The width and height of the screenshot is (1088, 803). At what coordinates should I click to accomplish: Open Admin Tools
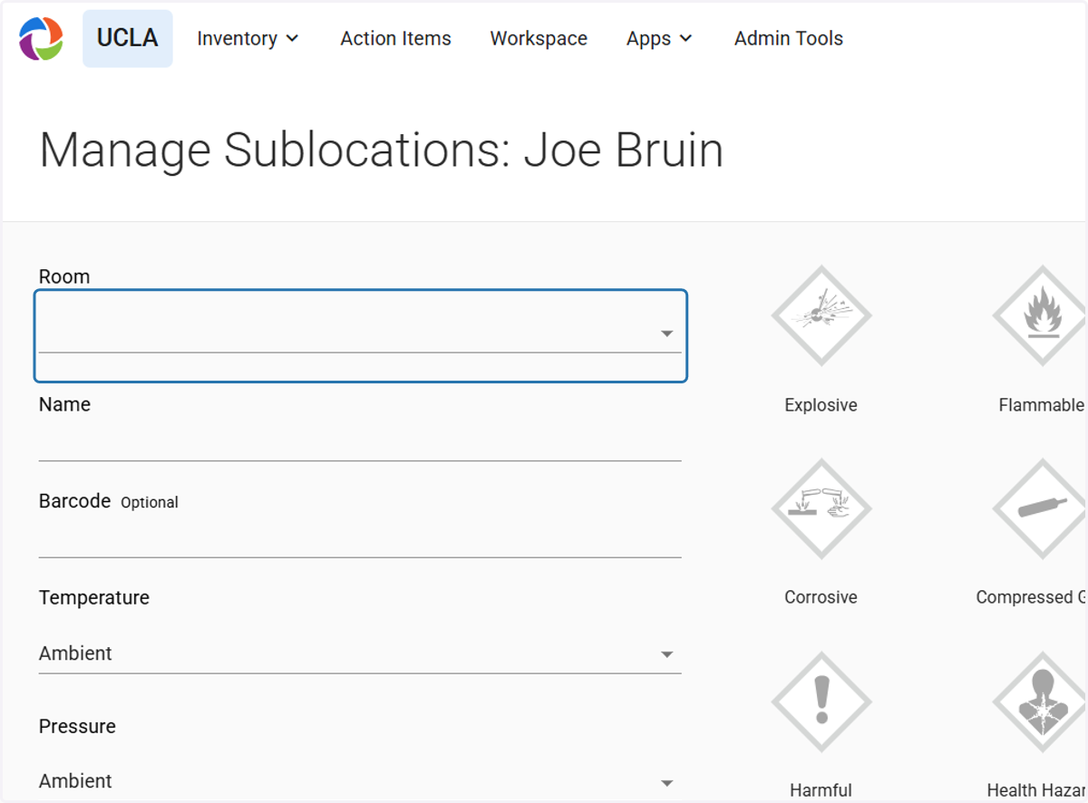[x=789, y=38]
